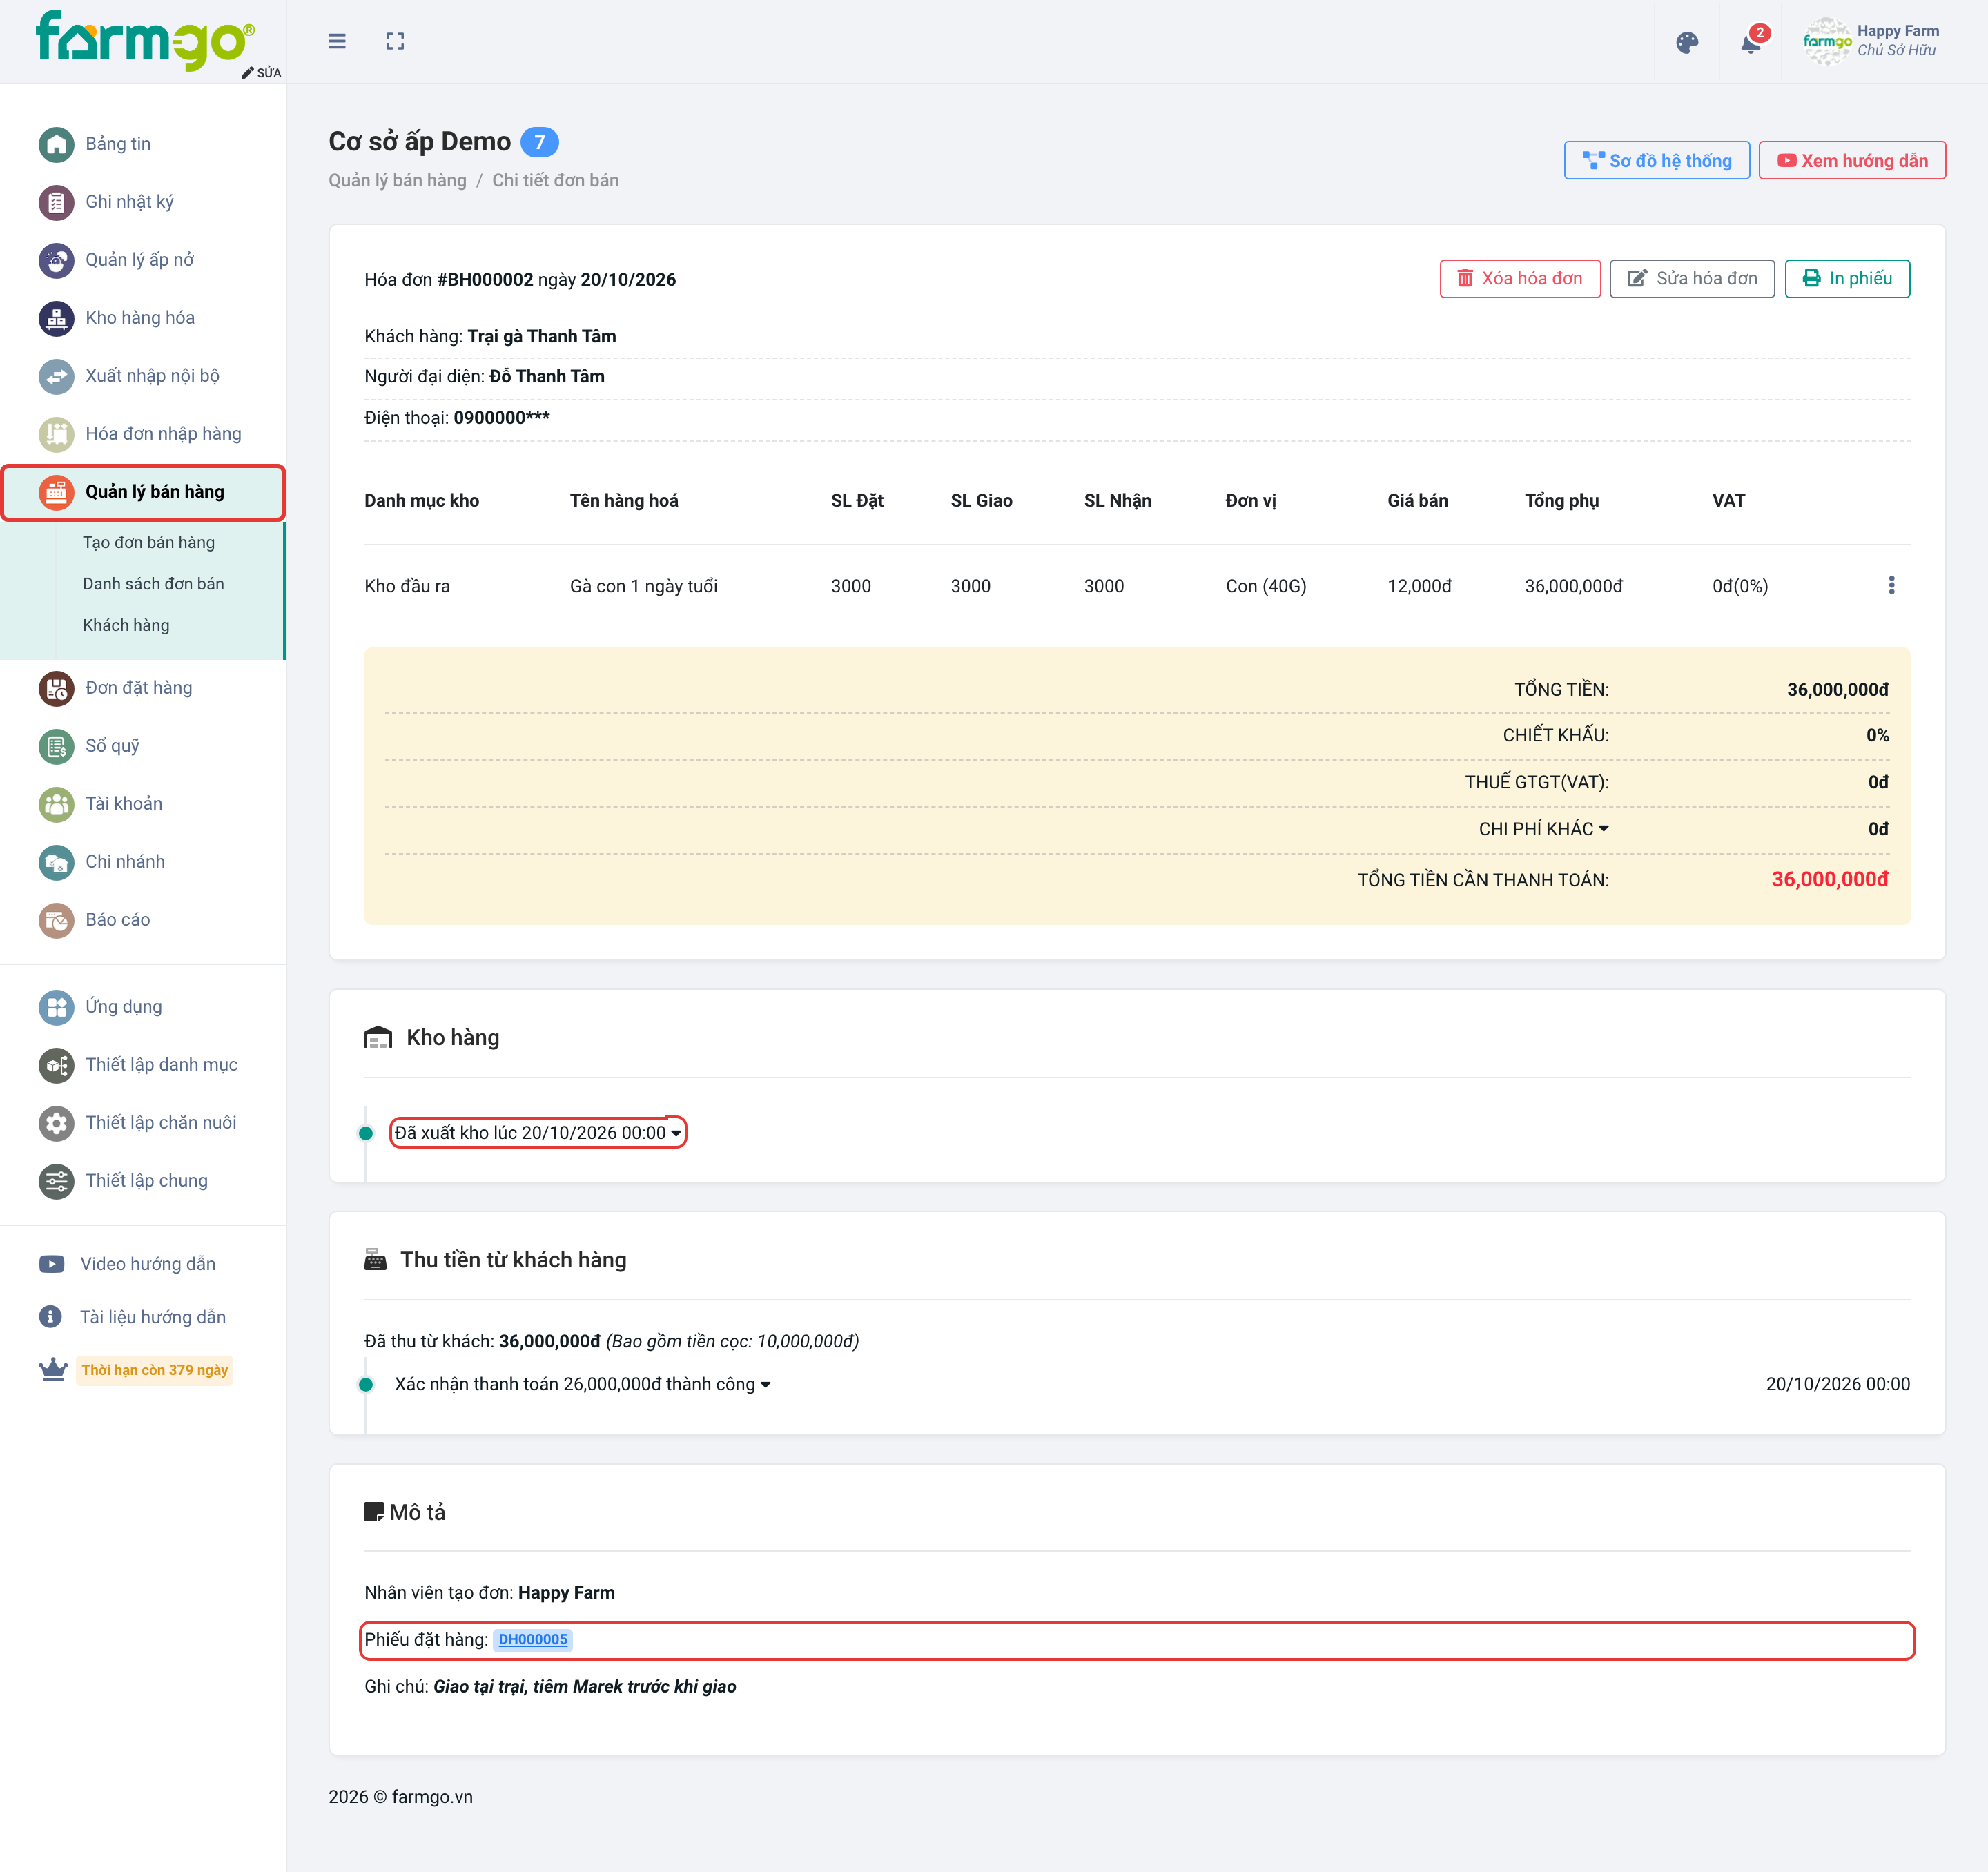This screenshot has width=1988, height=1872.
Task: Expand Đã xuất kho lúc dropdown
Action: click(538, 1132)
